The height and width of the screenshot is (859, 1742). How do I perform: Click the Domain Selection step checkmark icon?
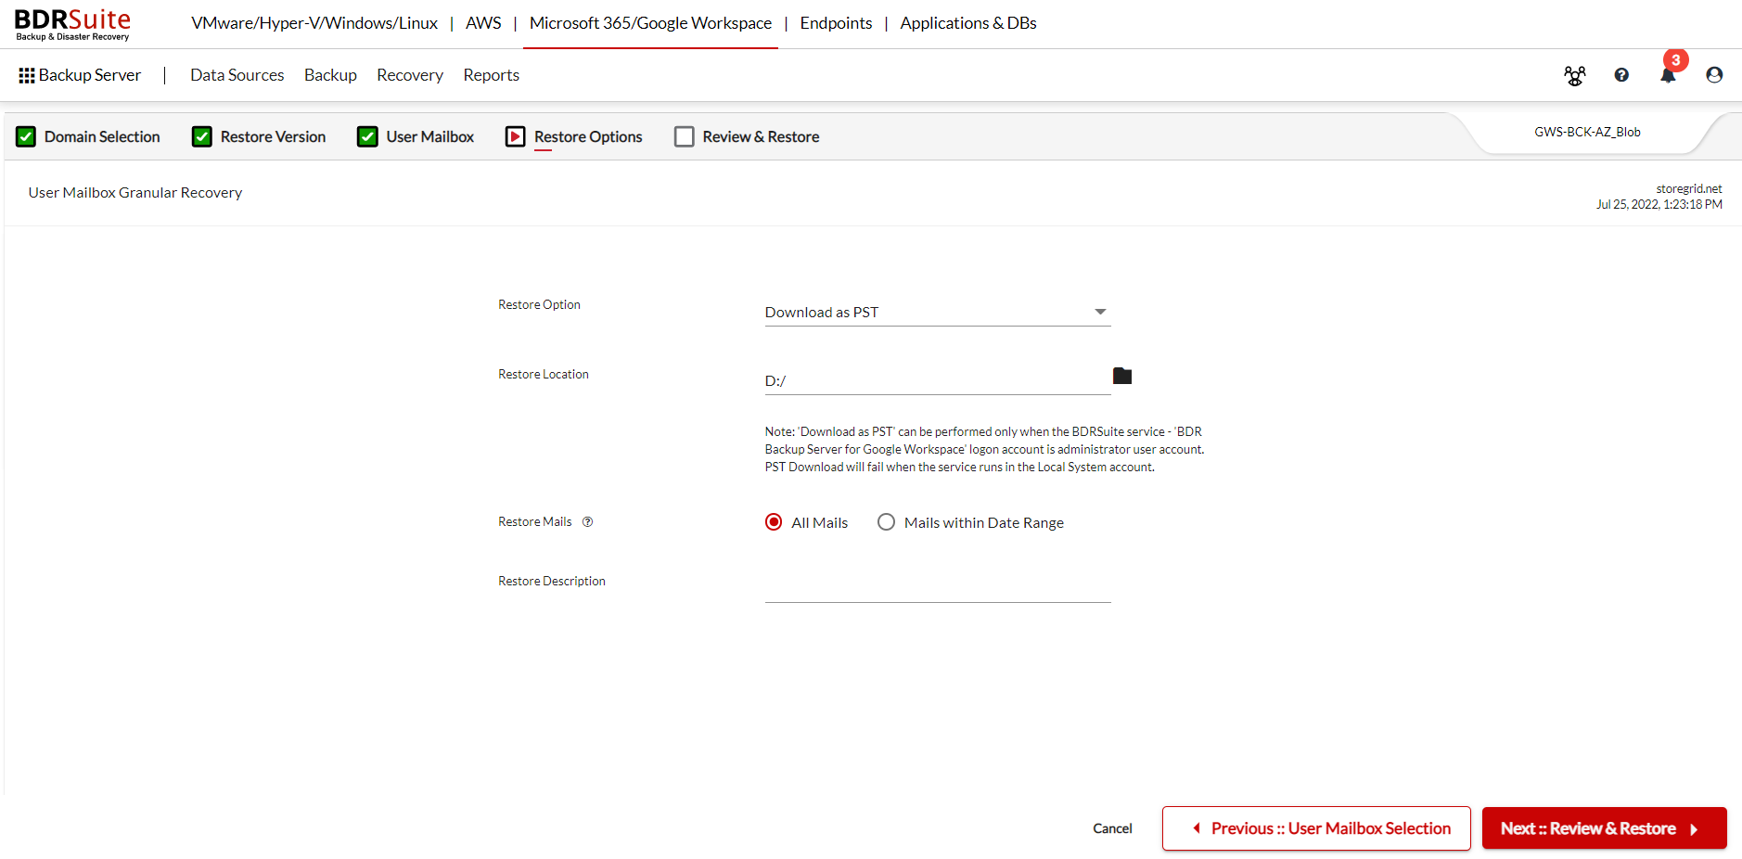click(x=26, y=137)
